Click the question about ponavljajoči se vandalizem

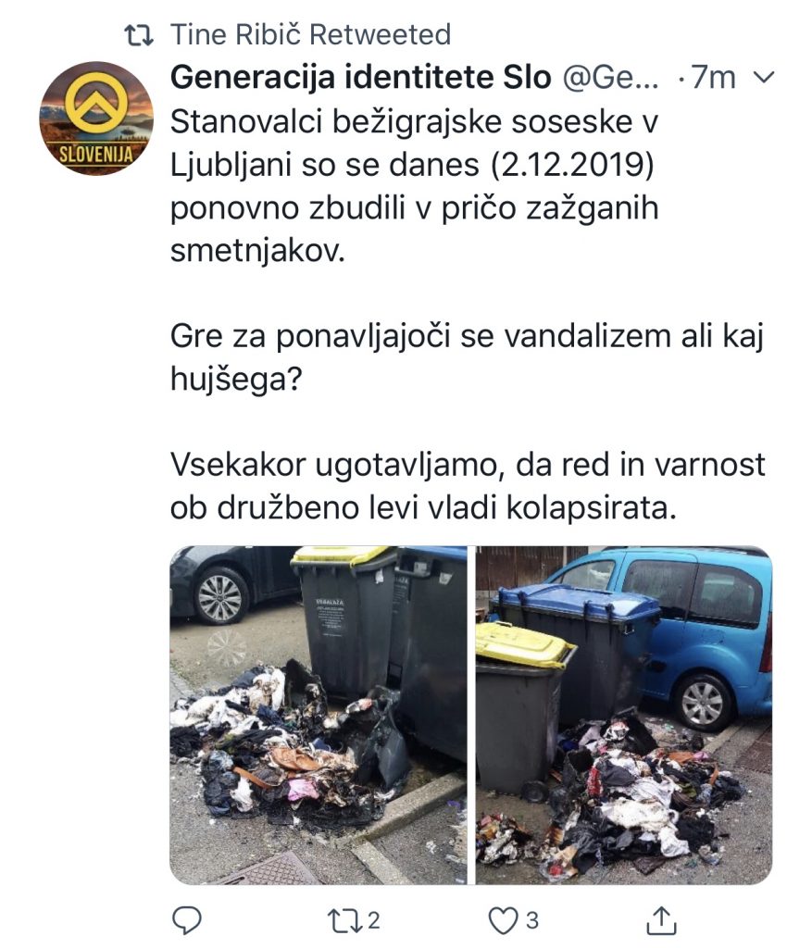coord(467,357)
